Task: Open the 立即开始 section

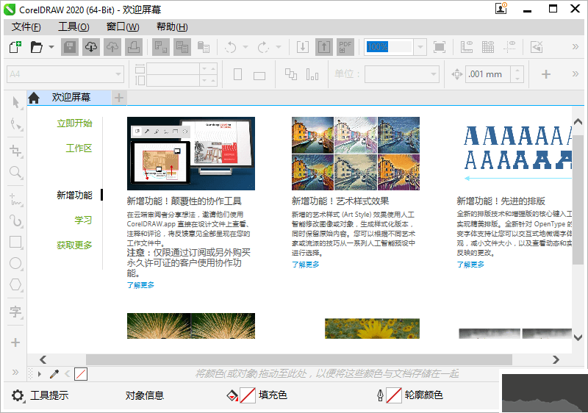Action: click(x=74, y=123)
